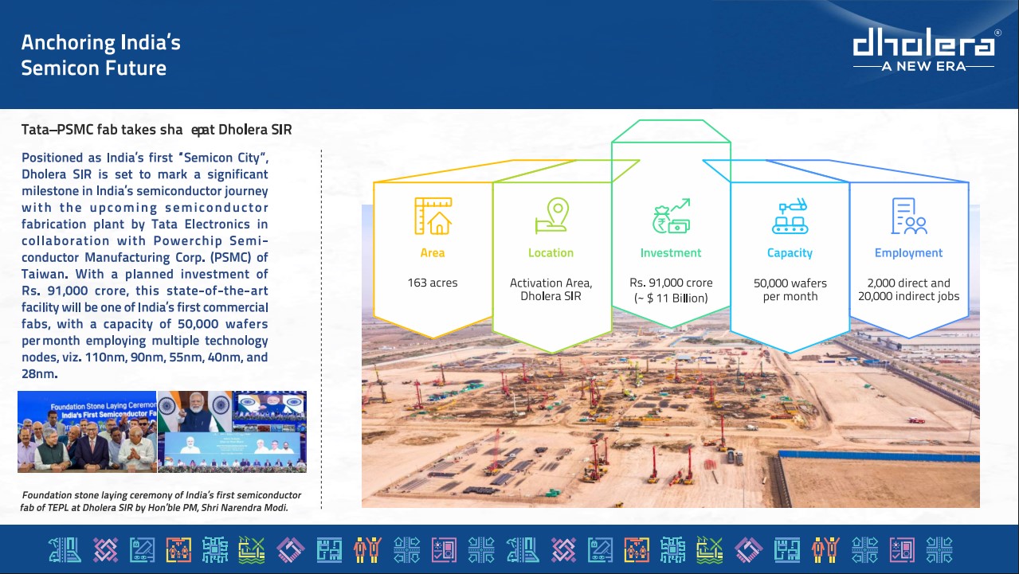Select the "Employment" heading label
The height and width of the screenshot is (574, 1019).
coord(909,253)
